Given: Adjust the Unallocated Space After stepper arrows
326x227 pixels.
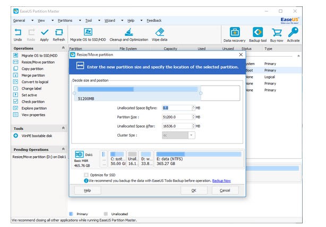Looking at the screenshot, I should click(x=194, y=126).
